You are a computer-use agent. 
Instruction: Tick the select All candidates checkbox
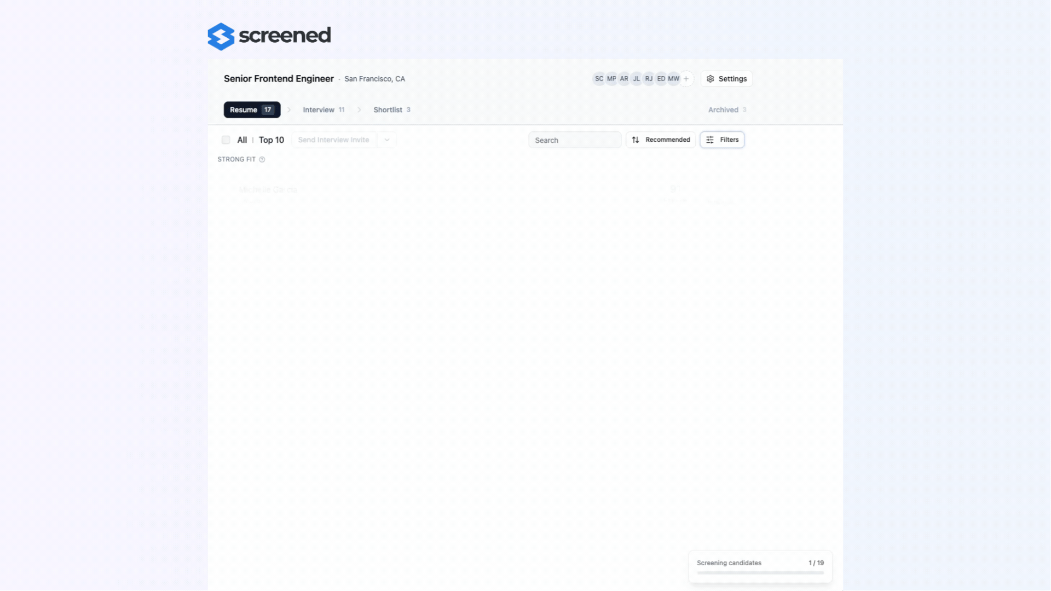(226, 140)
